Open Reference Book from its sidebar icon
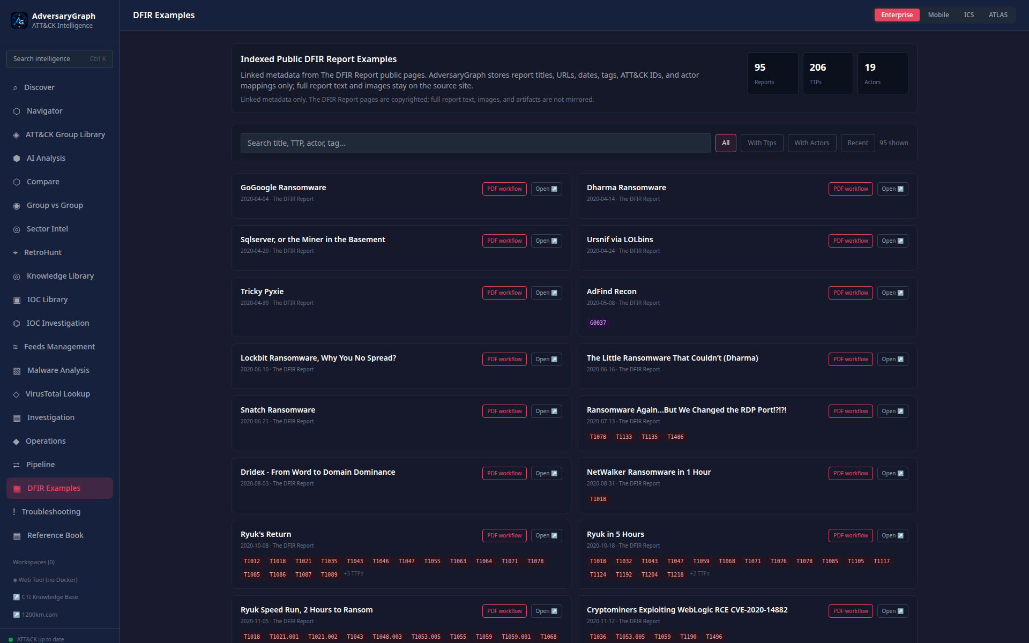1029x643 pixels. click(17, 536)
